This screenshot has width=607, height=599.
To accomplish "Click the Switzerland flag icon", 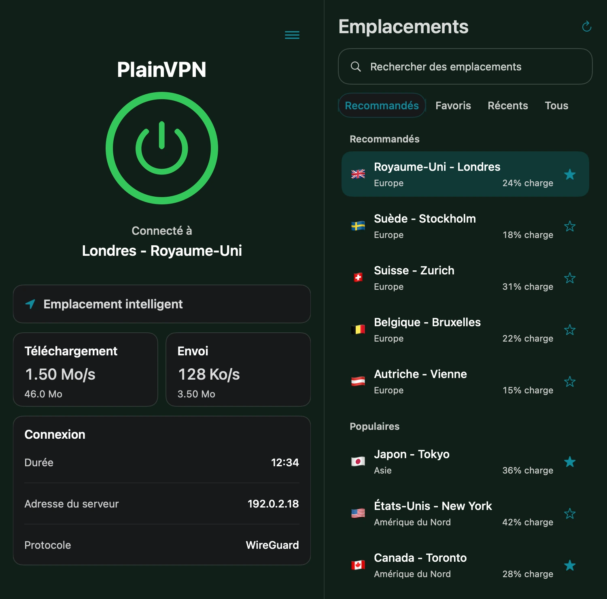I will [x=358, y=278].
